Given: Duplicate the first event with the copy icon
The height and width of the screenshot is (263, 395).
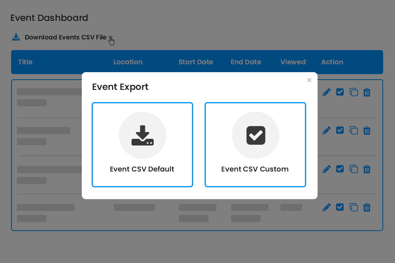Looking at the screenshot, I should pos(354,92).
